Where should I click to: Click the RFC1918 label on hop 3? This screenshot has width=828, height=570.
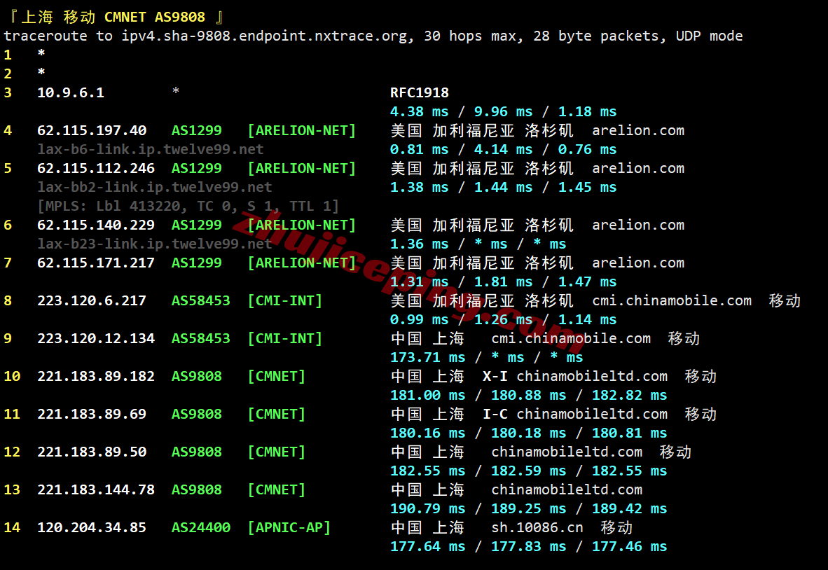tap(420, 92)
